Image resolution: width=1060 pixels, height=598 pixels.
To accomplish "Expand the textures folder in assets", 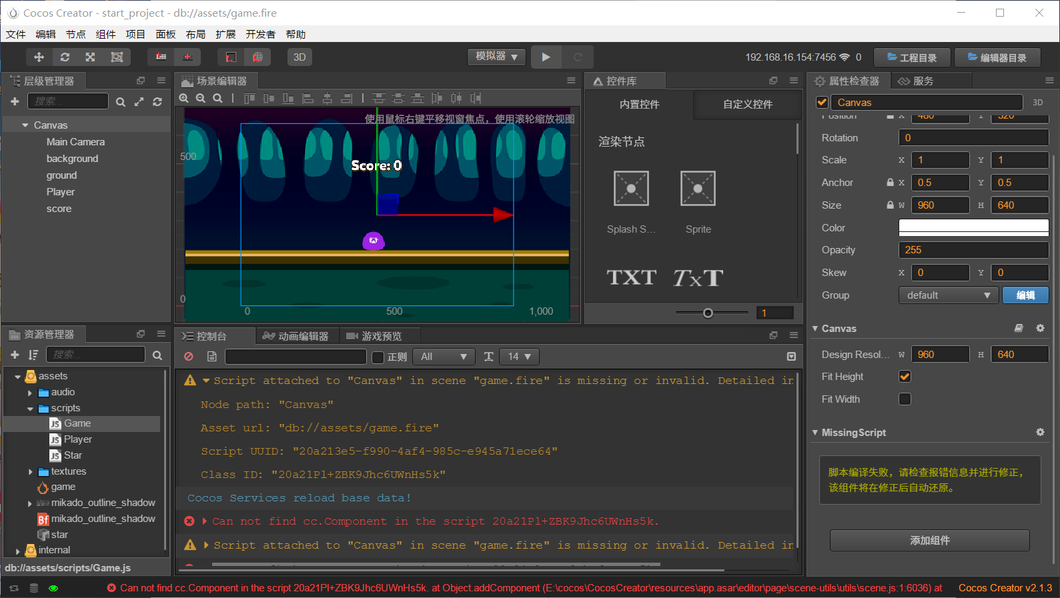I will (x=31, y=472).
